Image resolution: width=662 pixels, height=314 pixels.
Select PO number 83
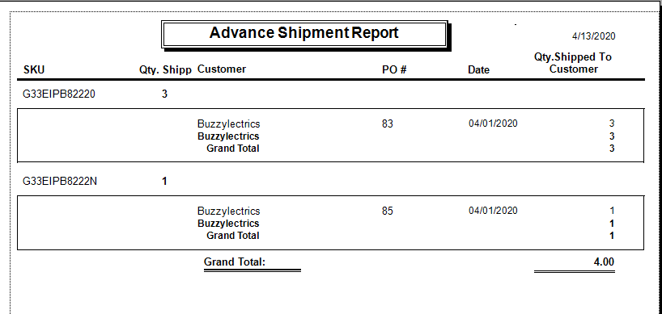tap(387, 124)
